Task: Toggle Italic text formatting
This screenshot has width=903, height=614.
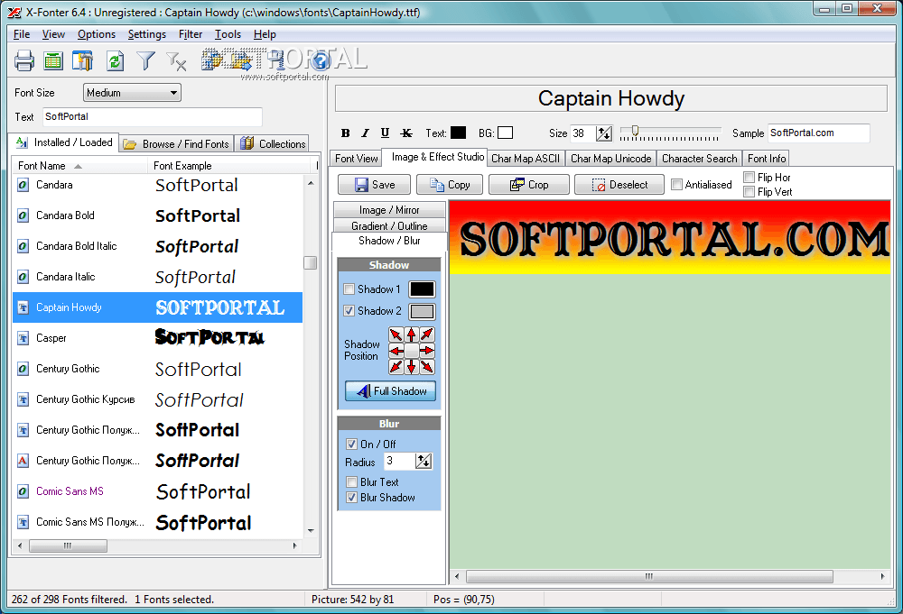Action: click(x=365, y=133)
